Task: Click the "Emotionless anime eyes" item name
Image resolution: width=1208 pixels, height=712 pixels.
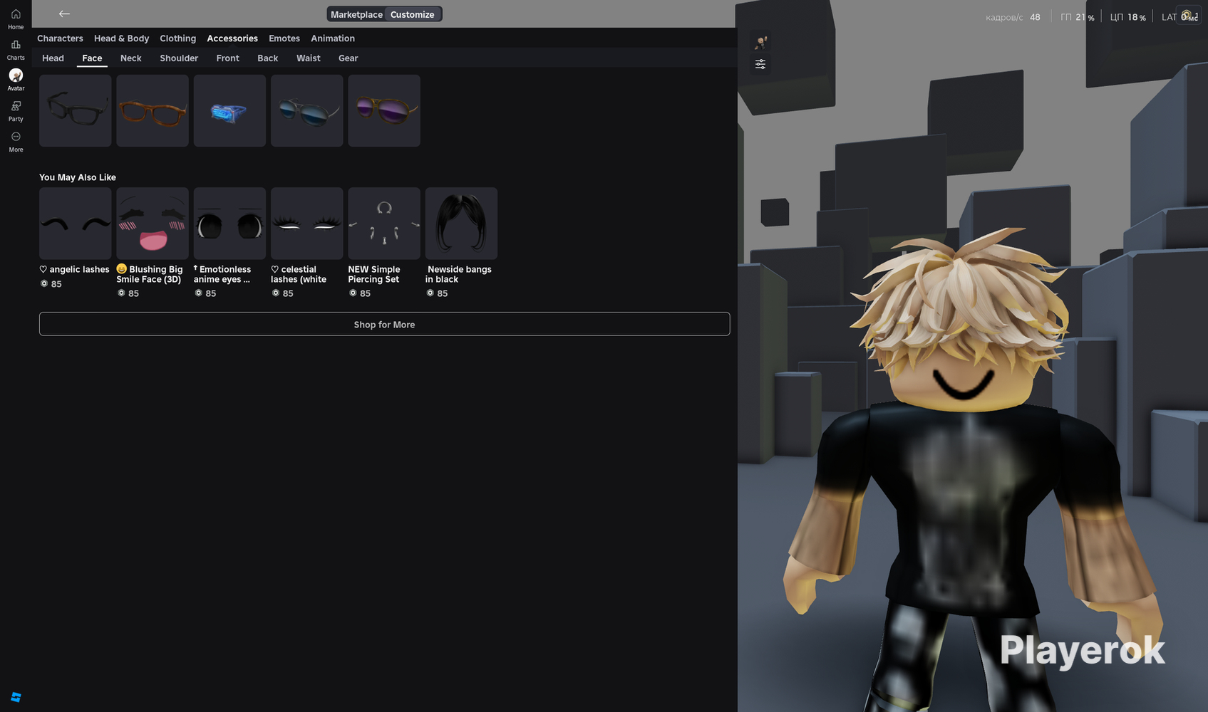Action: coord(222,274)
